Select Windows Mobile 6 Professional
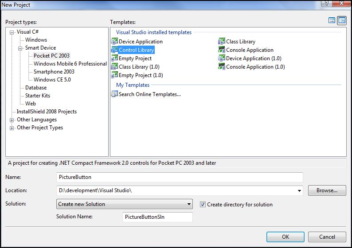The width and height of the screenshot is (352, 248). click(x=70, y=64)
